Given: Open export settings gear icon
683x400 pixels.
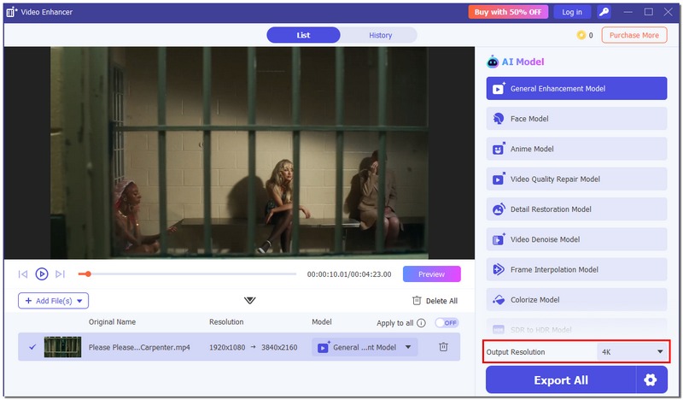Looking at the screenshot, I should pos(651,380).
